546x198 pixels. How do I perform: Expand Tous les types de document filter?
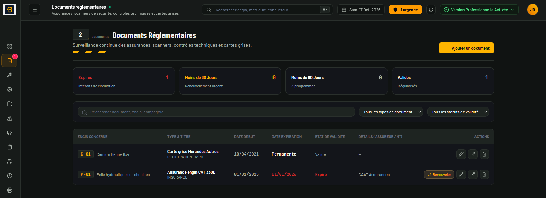391,112
